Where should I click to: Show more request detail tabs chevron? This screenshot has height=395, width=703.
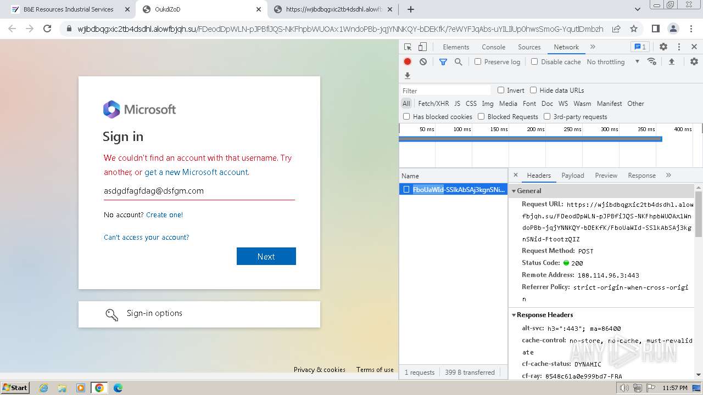pyautogui.click(x=668, y=175)
